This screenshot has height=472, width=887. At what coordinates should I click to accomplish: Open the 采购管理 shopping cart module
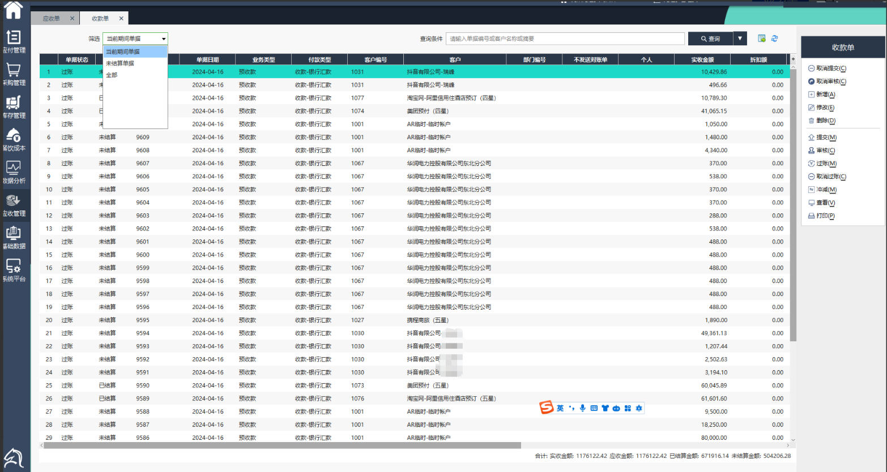(14, 74)
